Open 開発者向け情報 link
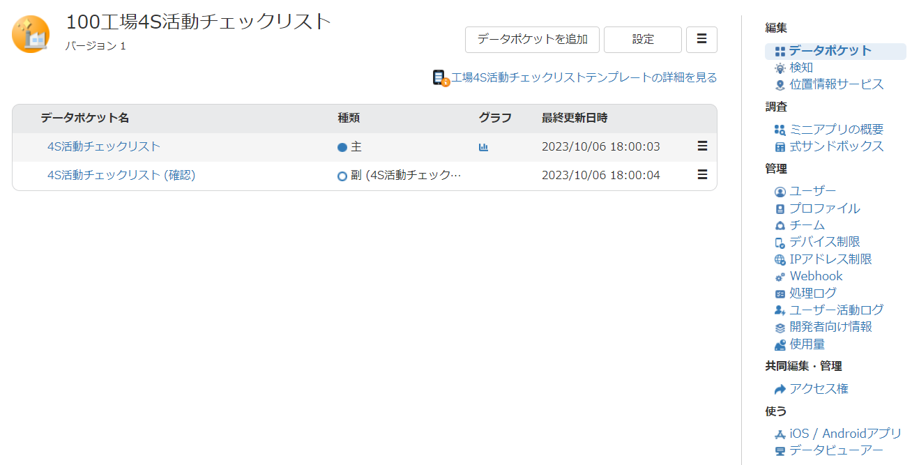This screenshot has height=465, width=919. [x=830, y=327]
